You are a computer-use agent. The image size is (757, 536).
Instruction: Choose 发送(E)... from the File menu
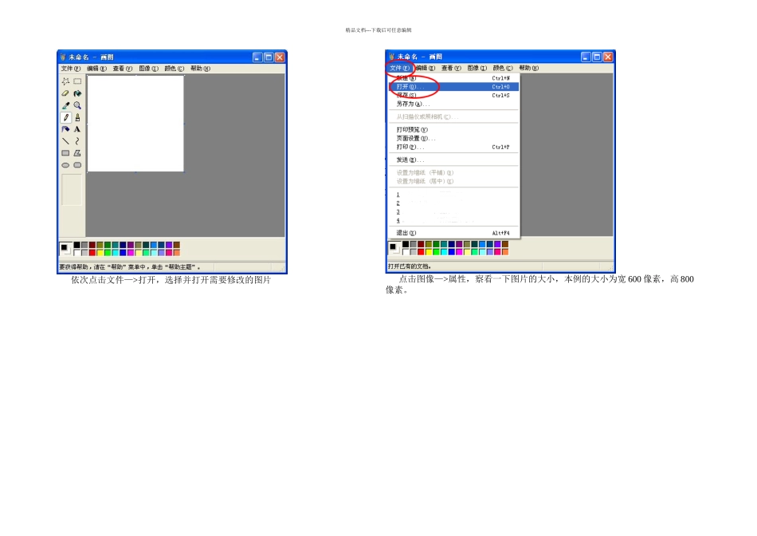[x=454, y=160]
